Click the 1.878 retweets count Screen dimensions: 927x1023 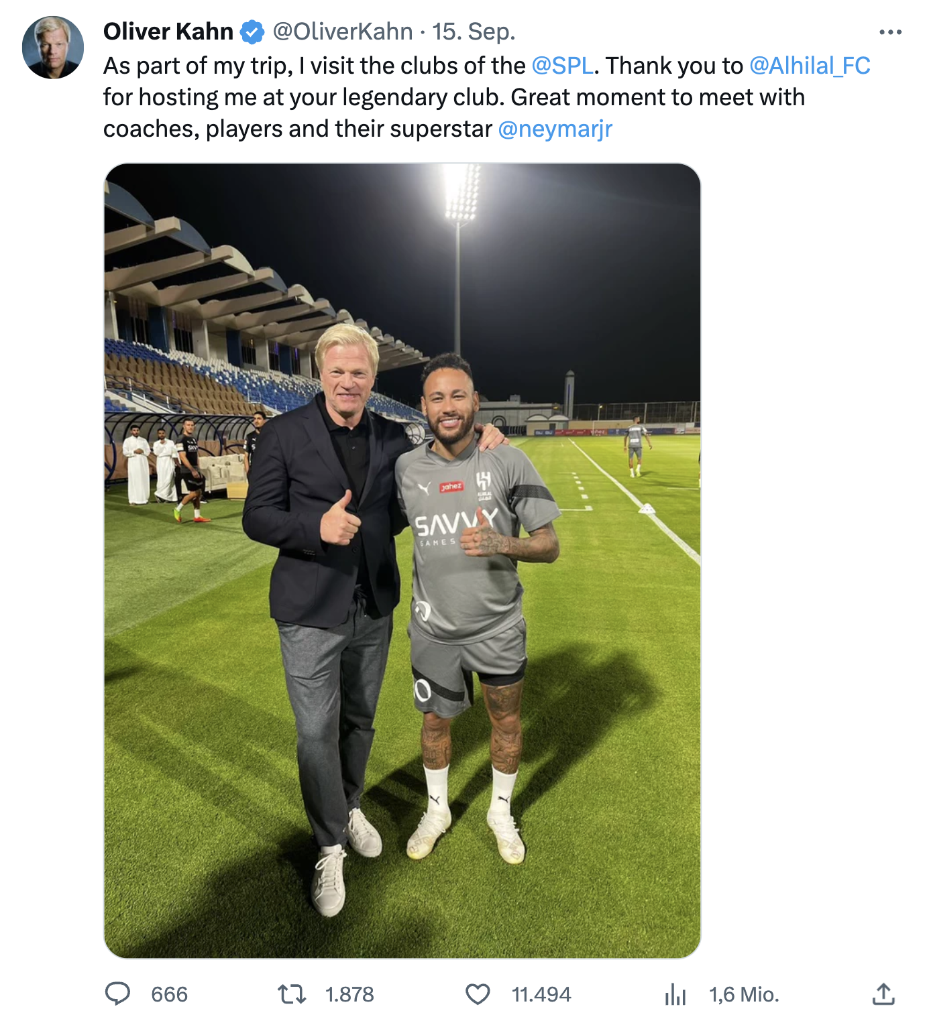pos(349,994)
